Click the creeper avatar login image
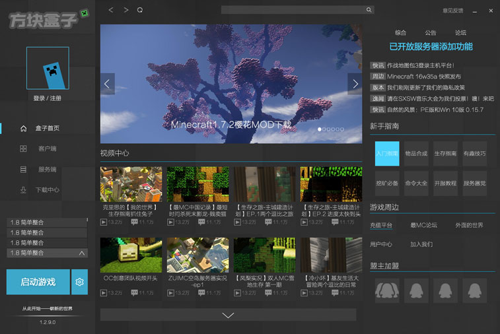The image size is (500, 334). (48, 68)
